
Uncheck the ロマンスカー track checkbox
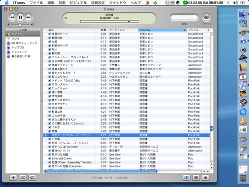49,84
